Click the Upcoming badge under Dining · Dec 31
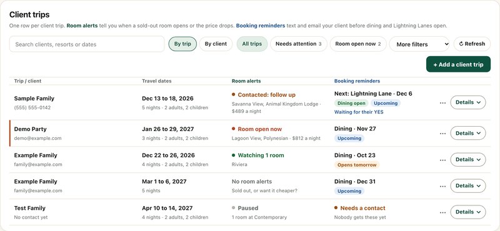500x231 pixels. (x=349, y=191)
